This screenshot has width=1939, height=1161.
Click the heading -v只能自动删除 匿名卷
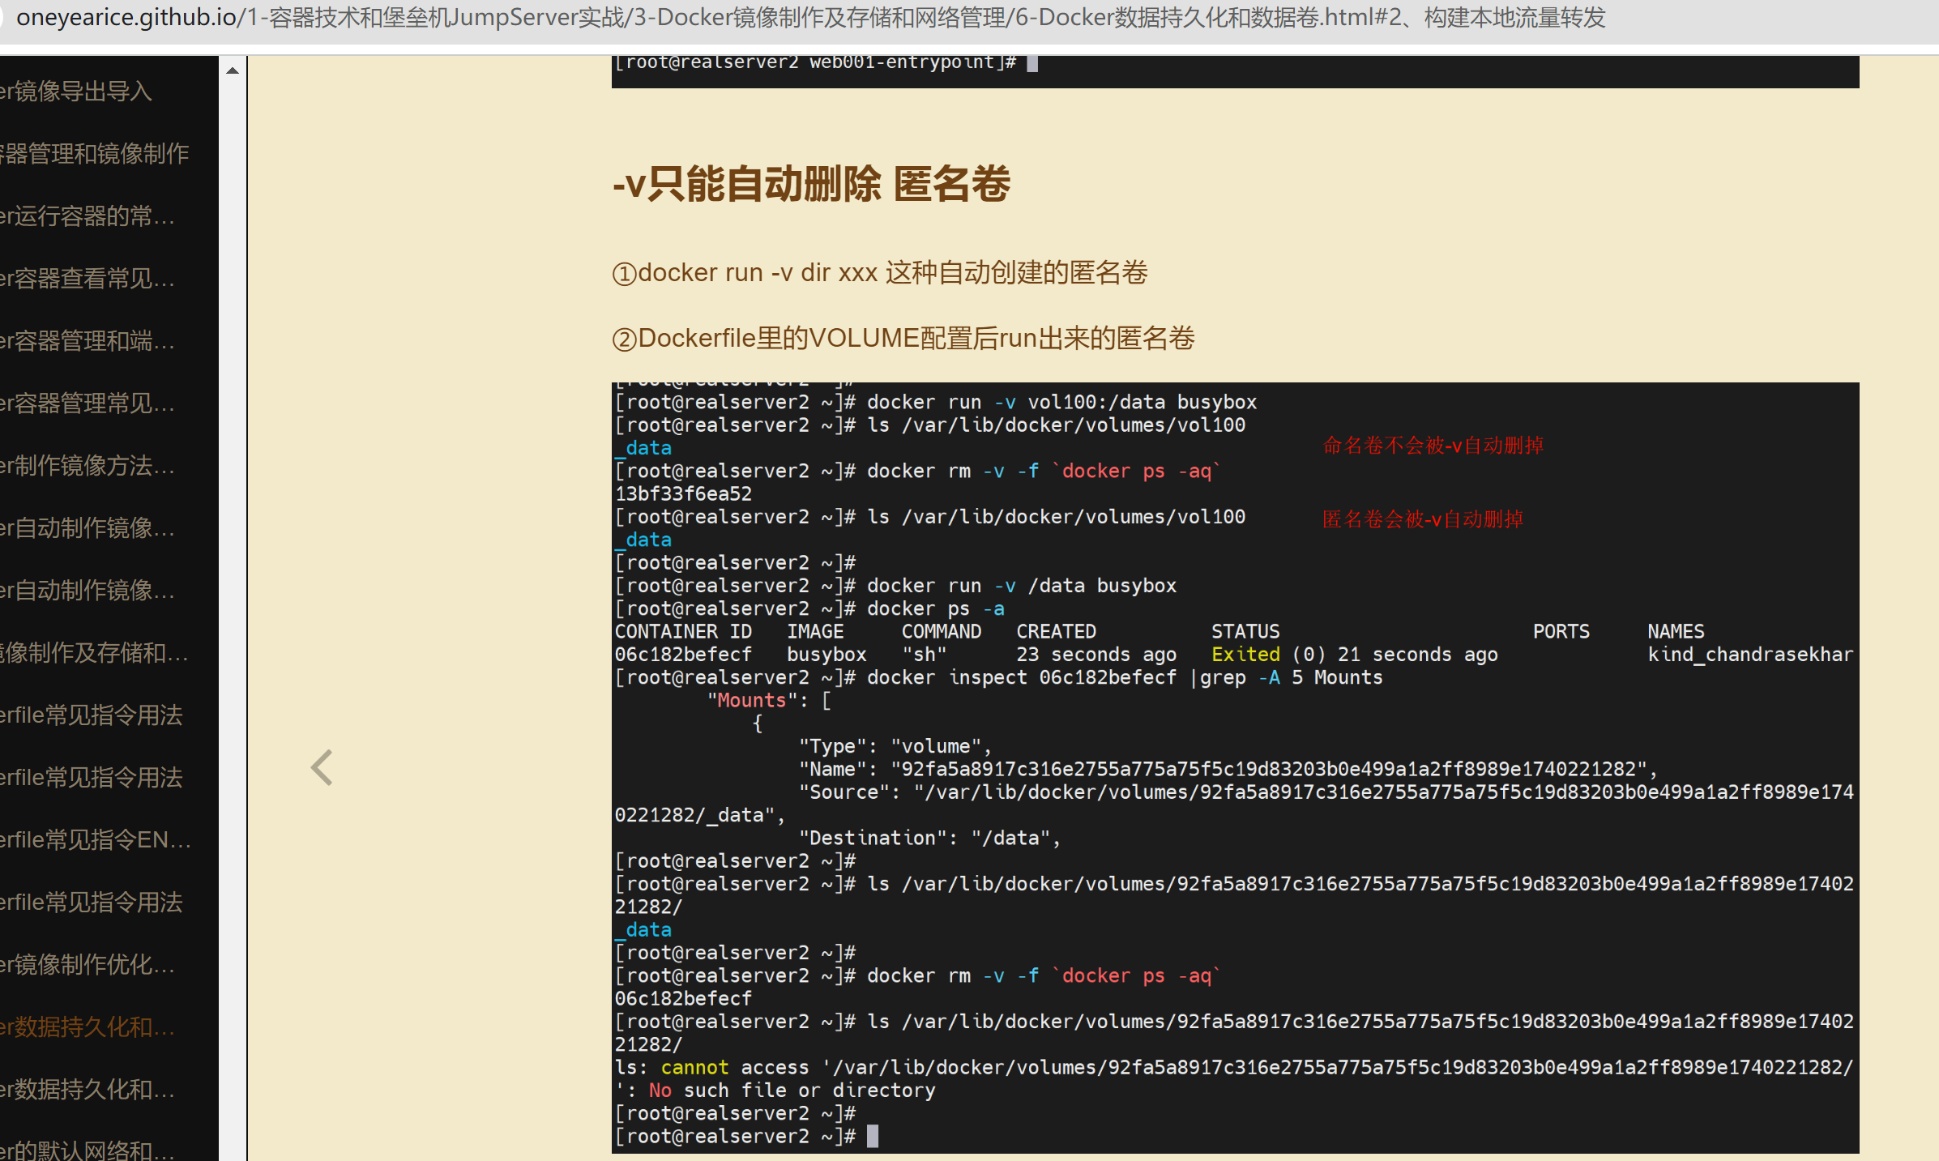click(810, 185)
